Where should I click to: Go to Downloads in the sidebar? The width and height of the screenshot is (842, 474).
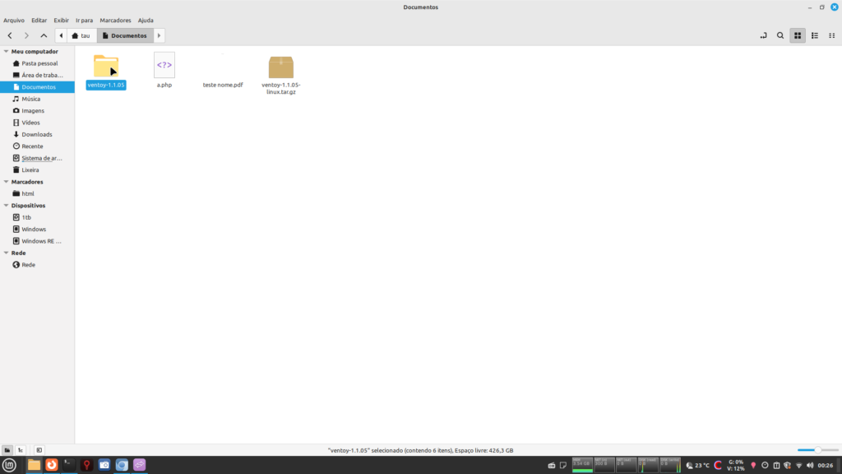36,134
